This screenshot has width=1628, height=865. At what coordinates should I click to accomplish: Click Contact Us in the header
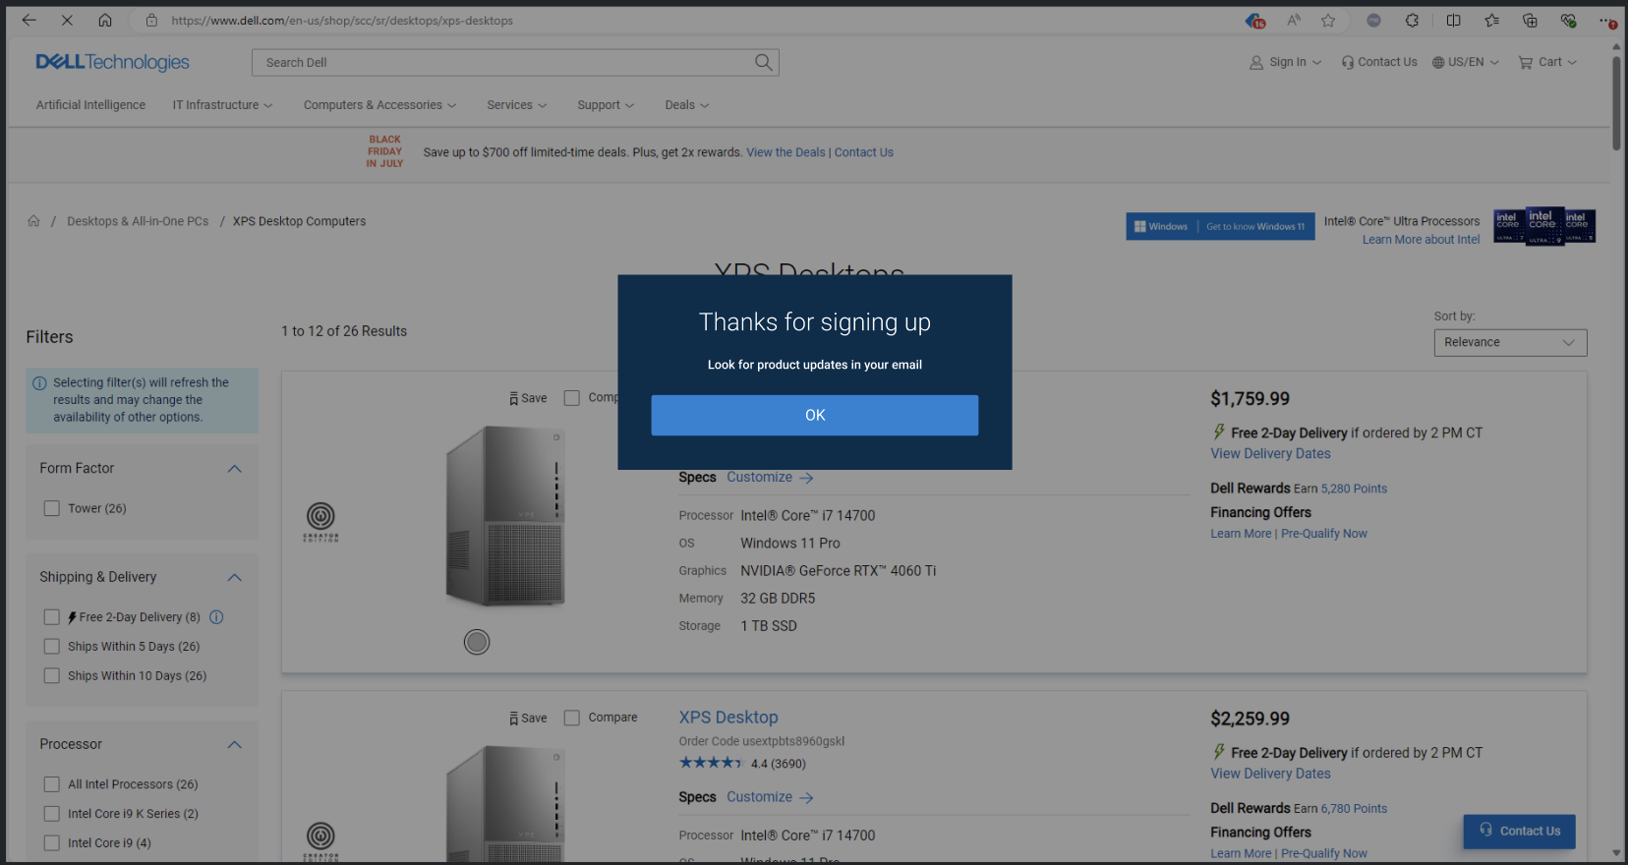click(x=1379, y=62)
